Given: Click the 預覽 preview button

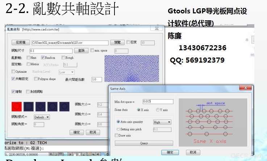Looking at the screenshot, I should click(x=117, y=42).
